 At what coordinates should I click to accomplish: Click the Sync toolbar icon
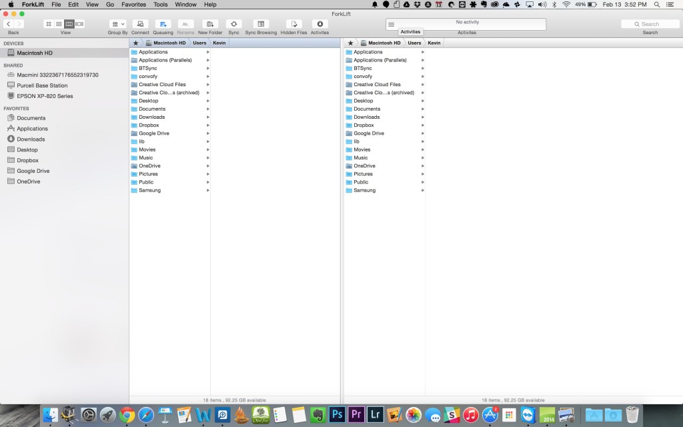234,24
